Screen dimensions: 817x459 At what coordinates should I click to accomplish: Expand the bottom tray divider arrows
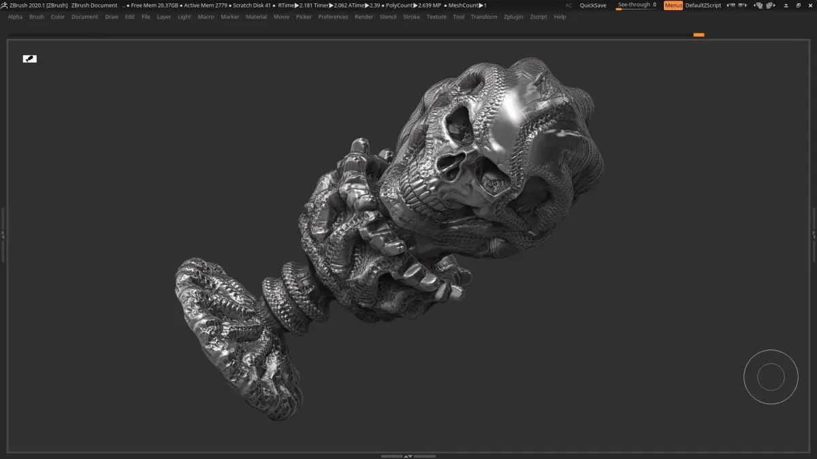pos(408,456)
